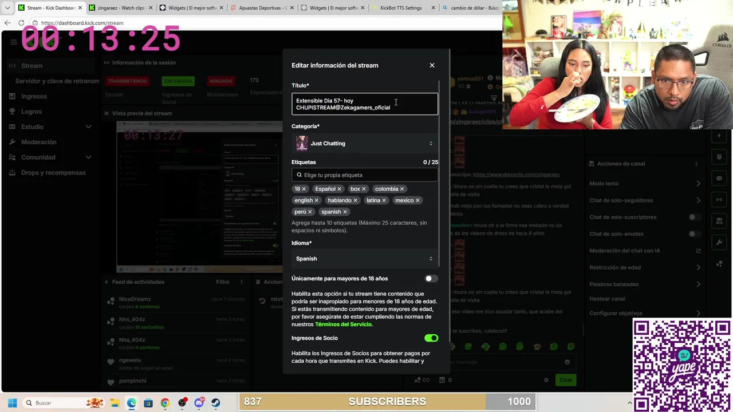Close the Editar información del stream dialog
The image size is (733, 412).
432,65
